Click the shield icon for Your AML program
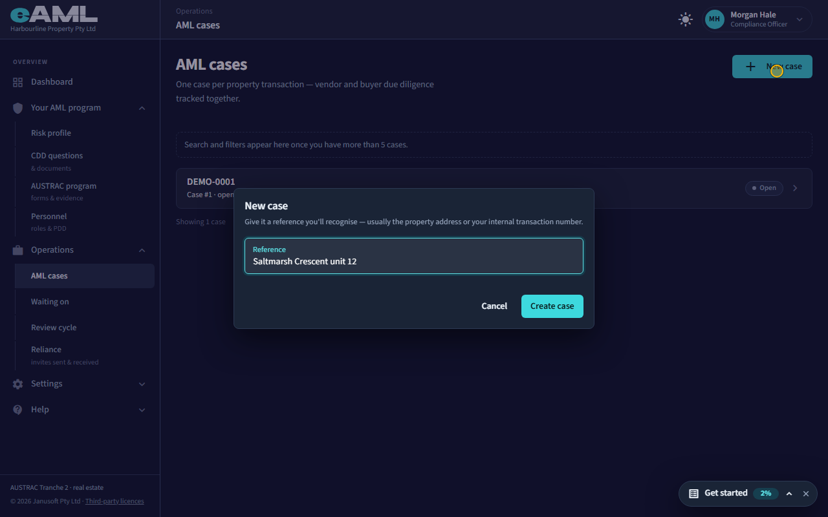The width and height of the screenshot is (828, 517). point(17,108)
